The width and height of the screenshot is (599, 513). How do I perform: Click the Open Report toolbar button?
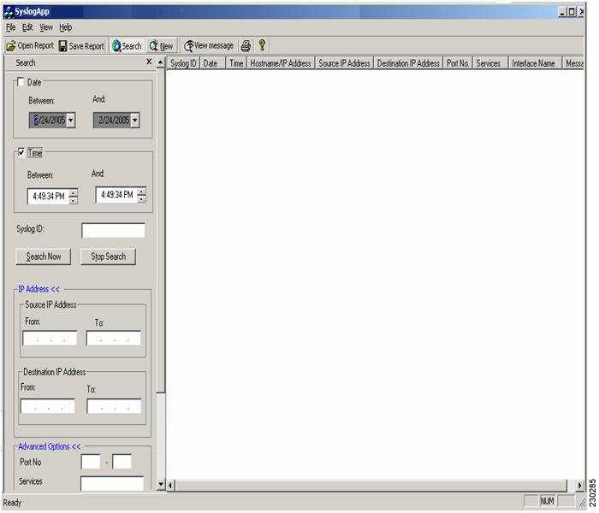30,46
